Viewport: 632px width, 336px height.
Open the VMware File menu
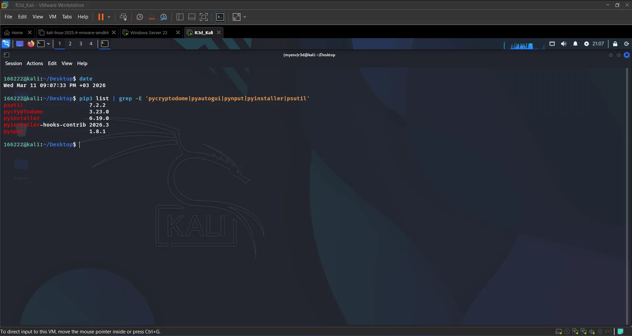(x=8, y=17)
